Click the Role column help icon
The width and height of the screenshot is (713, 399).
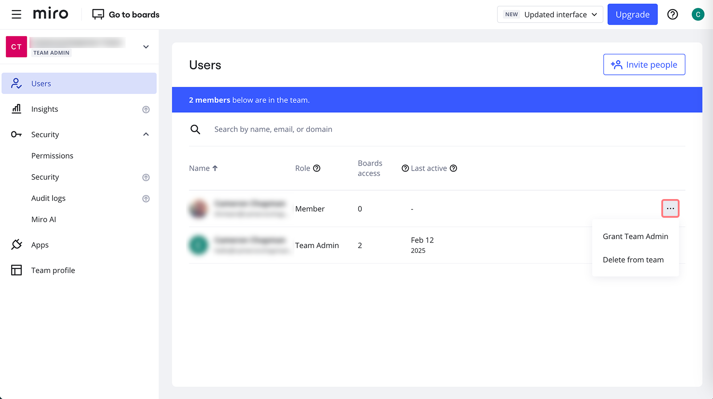click(x=317, y=168)
